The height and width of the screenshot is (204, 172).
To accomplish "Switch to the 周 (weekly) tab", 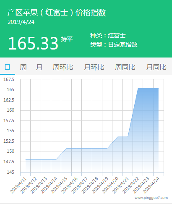I will [x=23, y=67].
